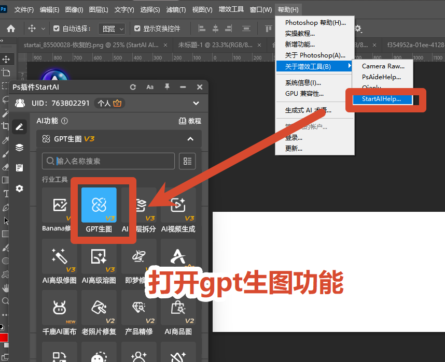Select 关于增效工具(B) menu item
This screenshot has width=445, height=362.
(314, 67)
